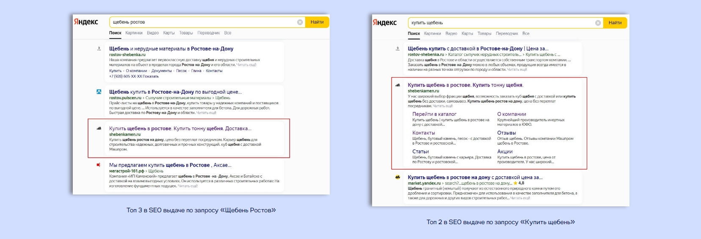Open Видео tab in the right screenshot
The image size is (701, 239).
[x=451, y=33]
